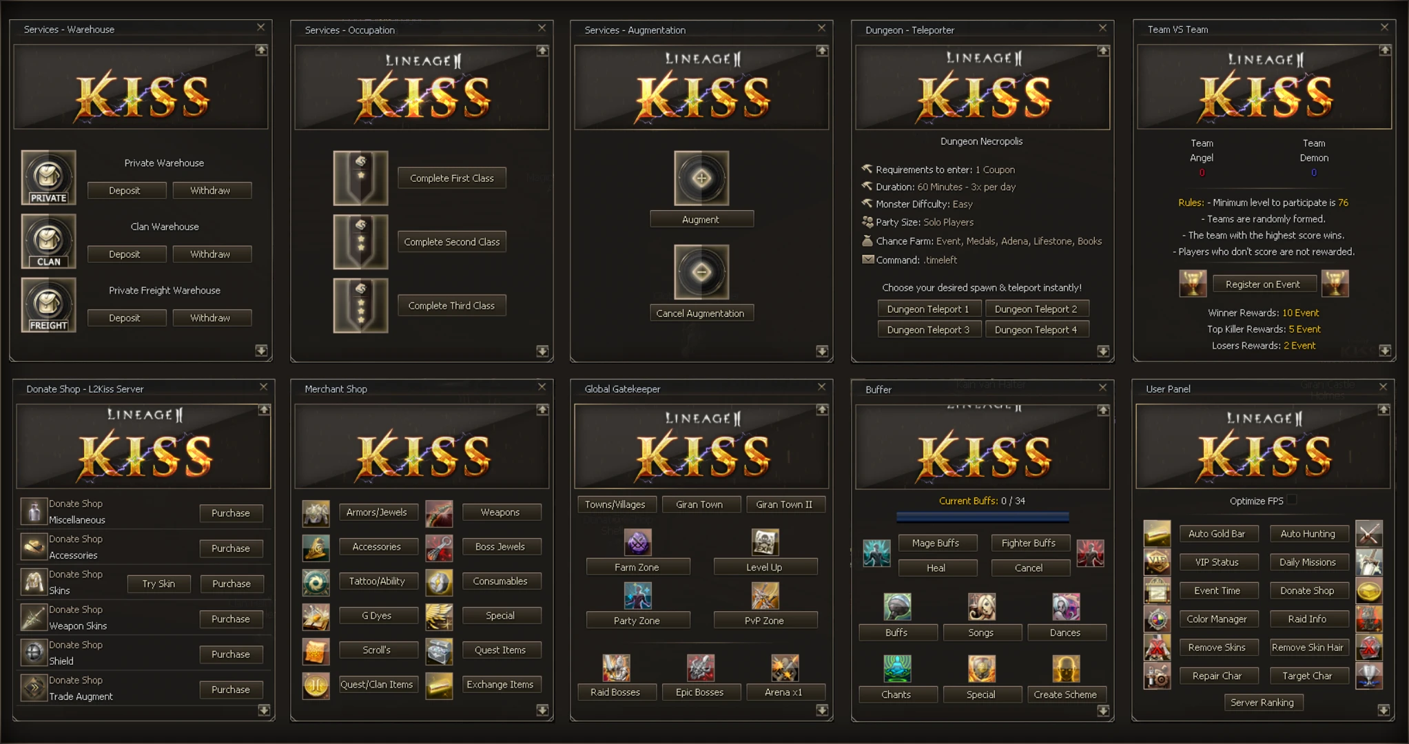Click the Party Zone icon
The image size is (1409, 744).
coord(638,596)
